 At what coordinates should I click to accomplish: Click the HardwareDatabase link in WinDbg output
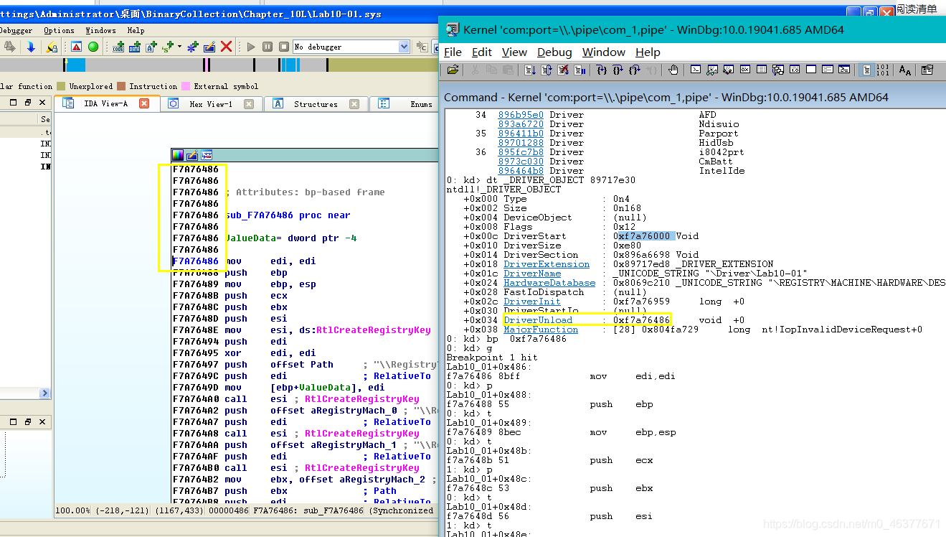coord(549,283)
